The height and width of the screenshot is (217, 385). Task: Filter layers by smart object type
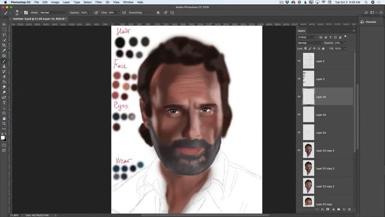tap(340, 37)
